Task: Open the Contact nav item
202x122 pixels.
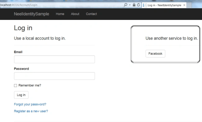Action: pyautogui.click(x=91, y=14)
